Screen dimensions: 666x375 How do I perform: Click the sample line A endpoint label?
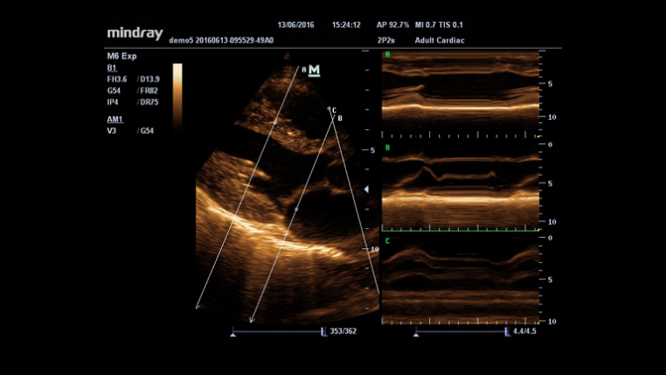point(303,69)
